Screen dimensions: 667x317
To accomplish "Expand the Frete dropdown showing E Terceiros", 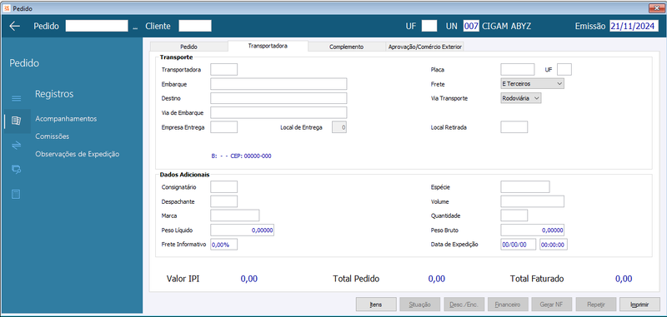I will click(x=532, y=84).
